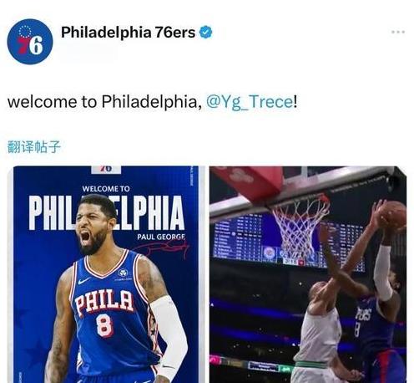Click the PAUL GEORGE name on poster
This screenshot has width=414, height=383.
(161, 237)
